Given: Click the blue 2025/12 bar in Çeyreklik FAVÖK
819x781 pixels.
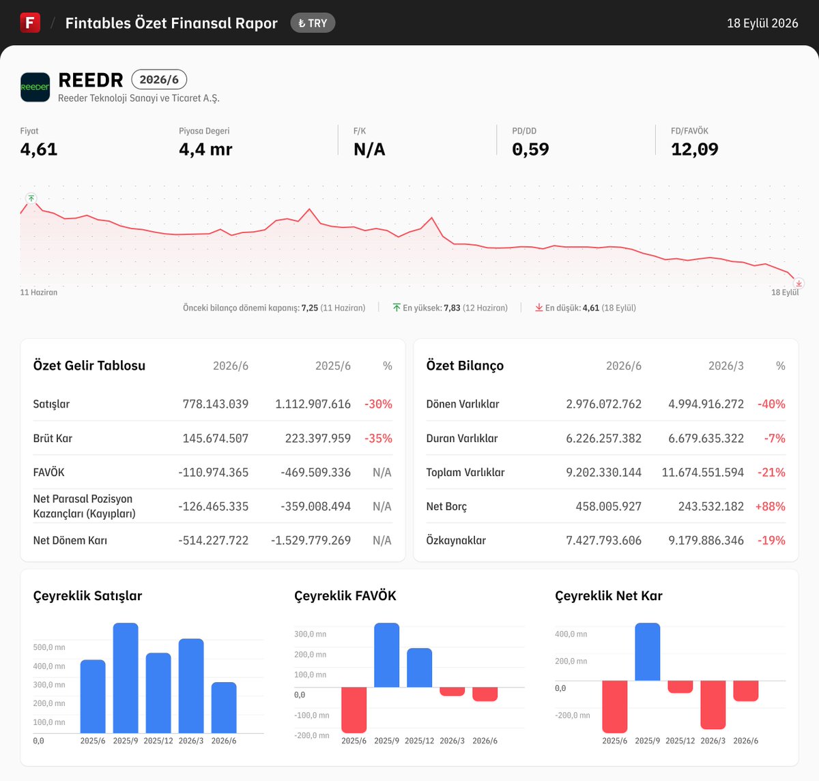Looking at the screenshot, I should point(420,668).
